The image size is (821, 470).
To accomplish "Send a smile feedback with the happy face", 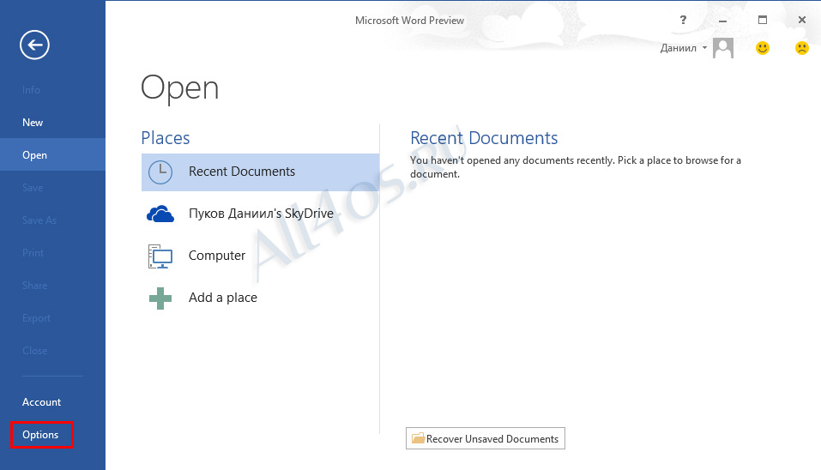I will (763, 48).
